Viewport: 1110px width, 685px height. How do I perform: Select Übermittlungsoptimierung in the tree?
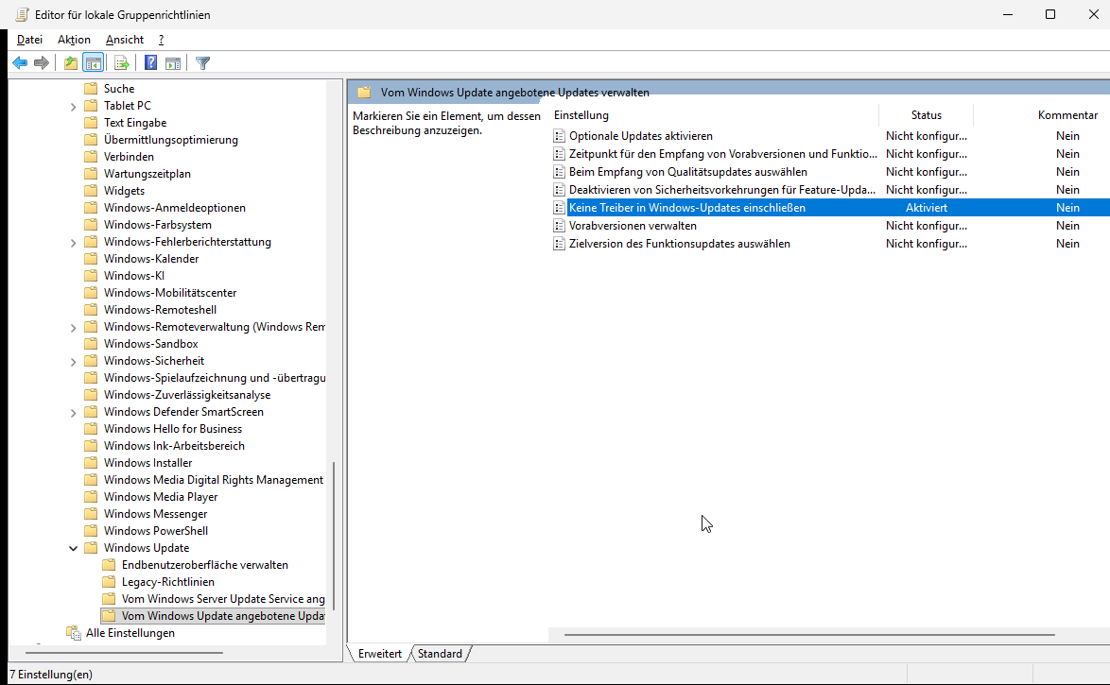170,140
